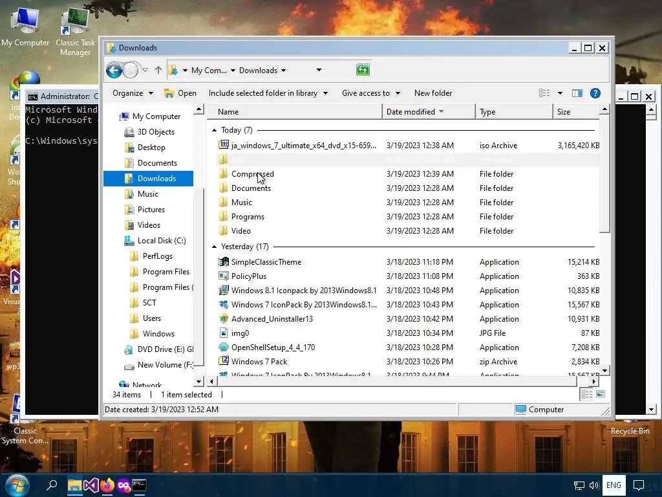Show the preview pane icon
This screenshot has width=662, height=497.
[577, 93]
